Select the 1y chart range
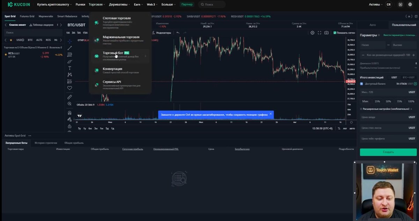The width and height of the screenshot is (419, 221). pos(84,128)
